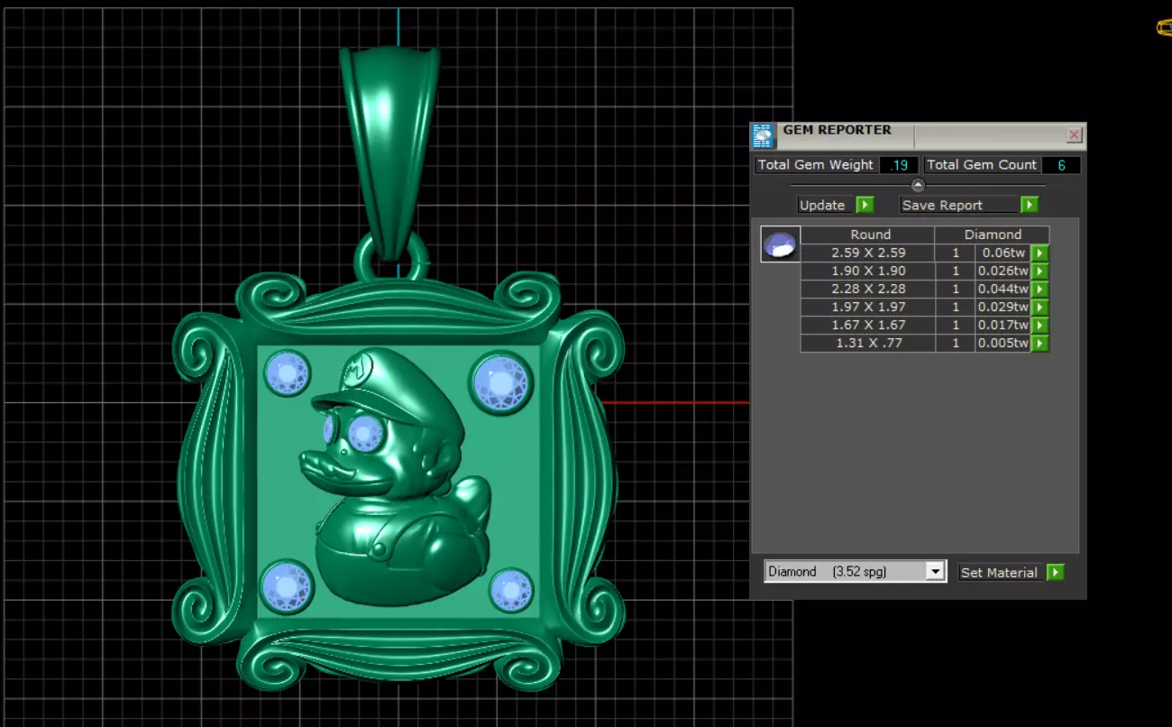The image size is (1172, 727).
Task: Click the green arrow beside Save Report
Action: (x=1030, y=205)
